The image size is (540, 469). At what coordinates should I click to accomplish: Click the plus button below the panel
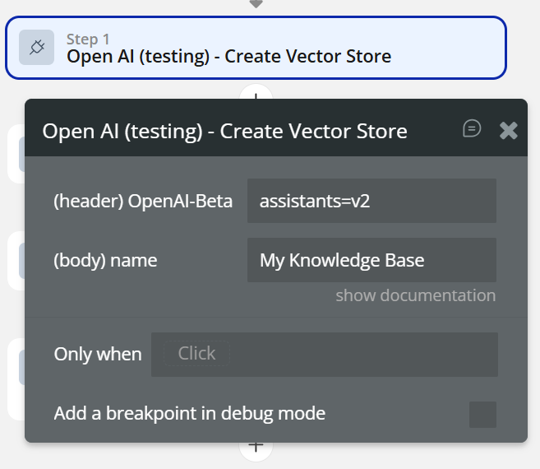[256, 447]
